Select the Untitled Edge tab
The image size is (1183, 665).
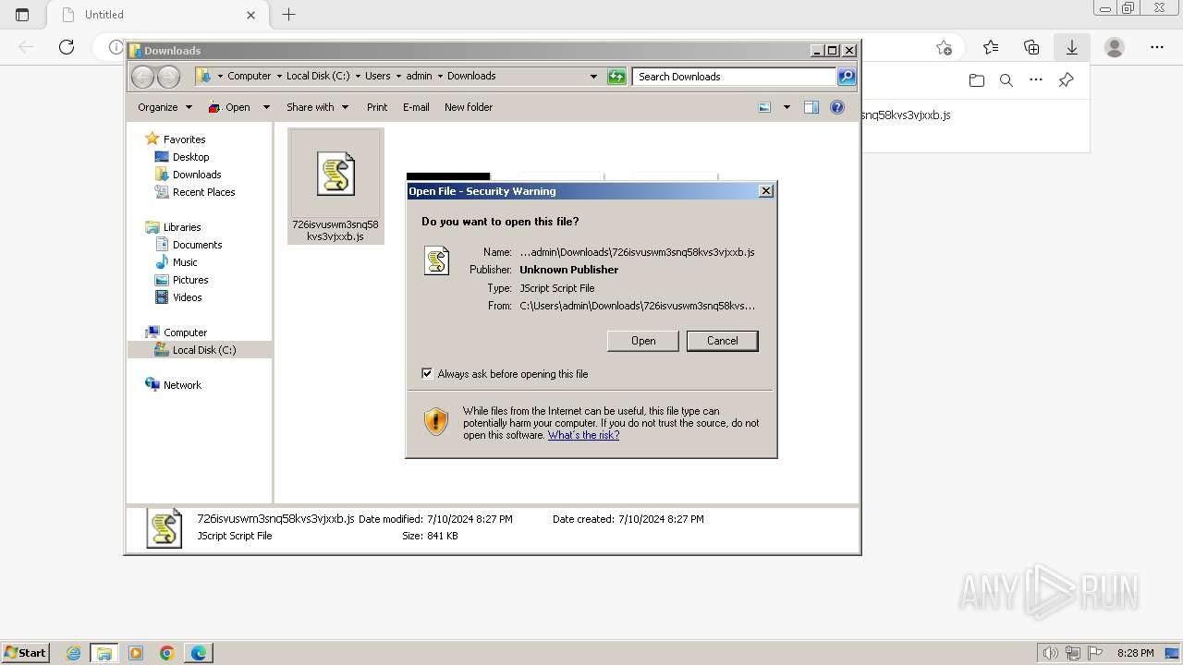(157, 15)
